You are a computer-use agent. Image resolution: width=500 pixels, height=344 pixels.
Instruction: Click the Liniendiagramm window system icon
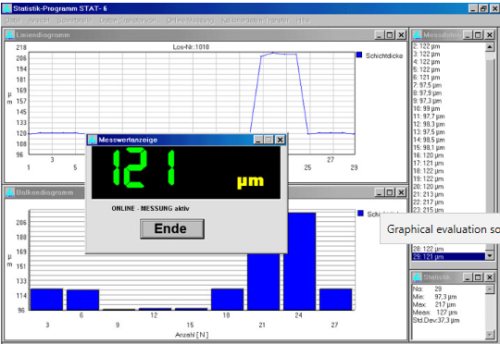point(10,35)
